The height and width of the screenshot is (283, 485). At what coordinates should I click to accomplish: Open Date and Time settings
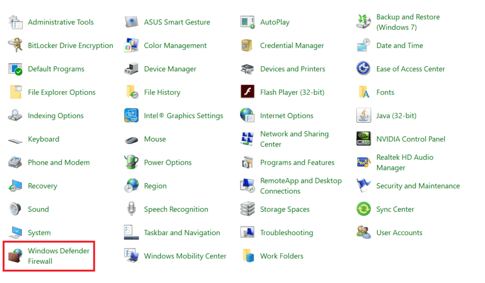click(400, 45)
